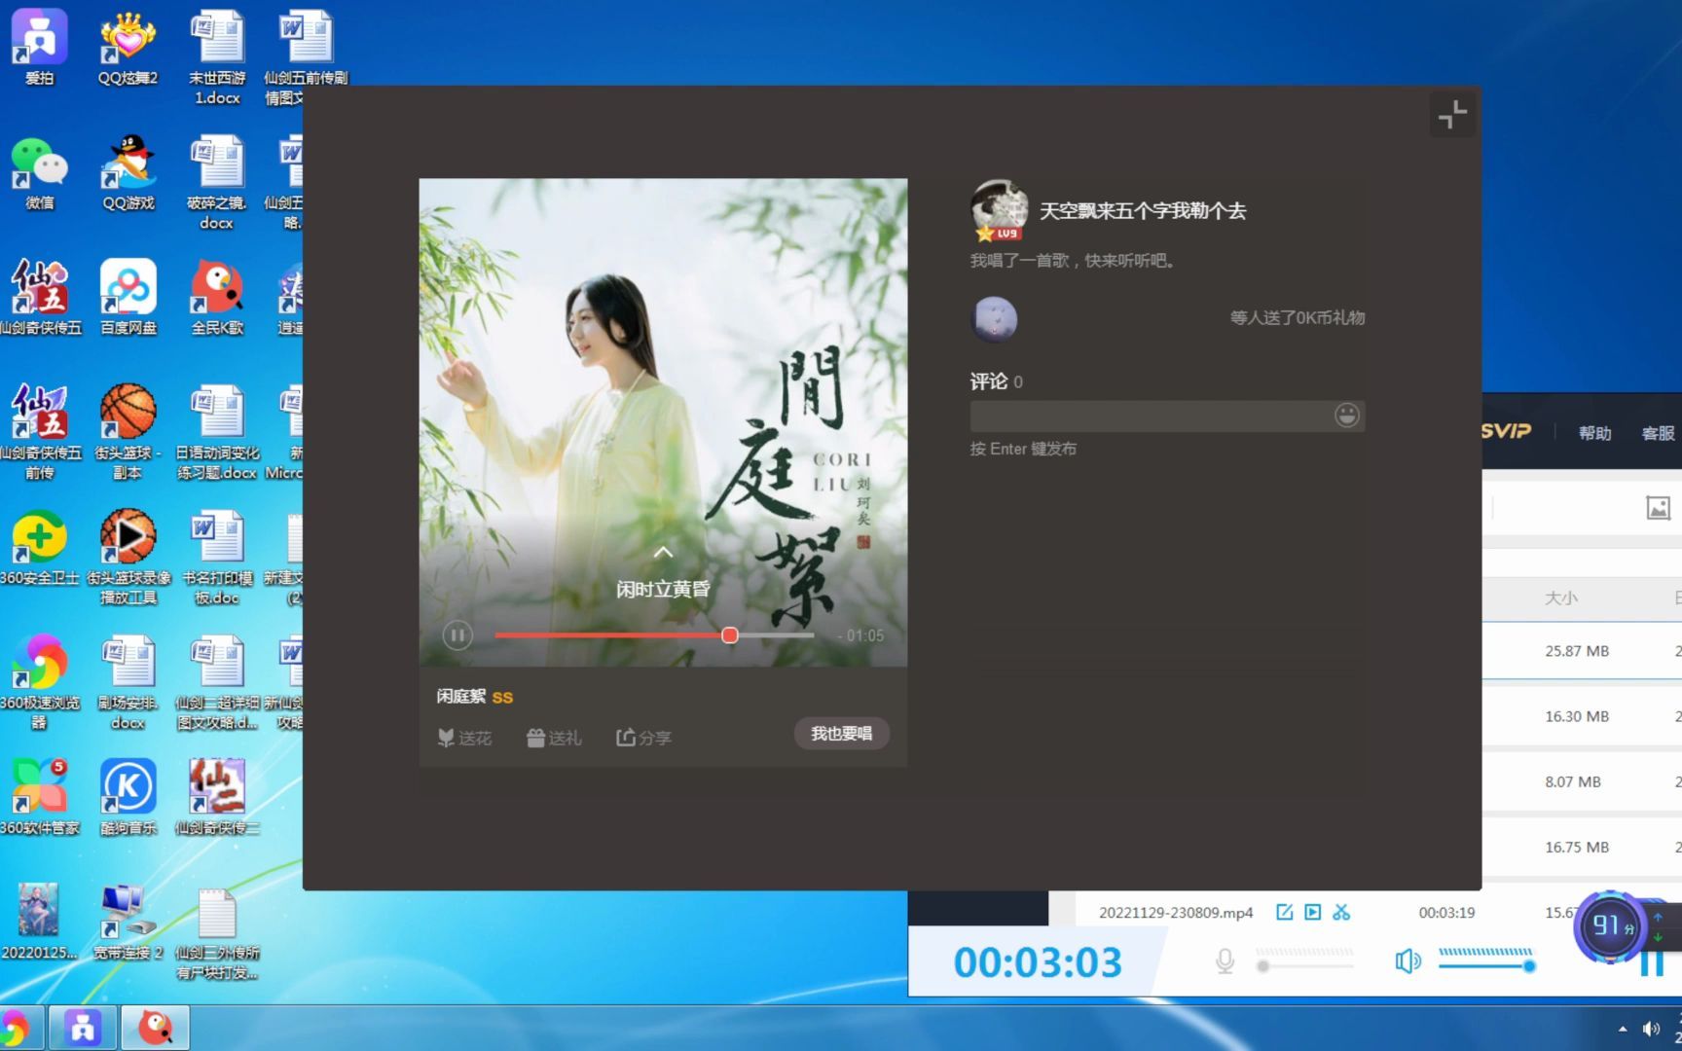Select the 8.07 MB file row
The height and width of the screenshot is (1051, 1682).
pos(1582,781)
